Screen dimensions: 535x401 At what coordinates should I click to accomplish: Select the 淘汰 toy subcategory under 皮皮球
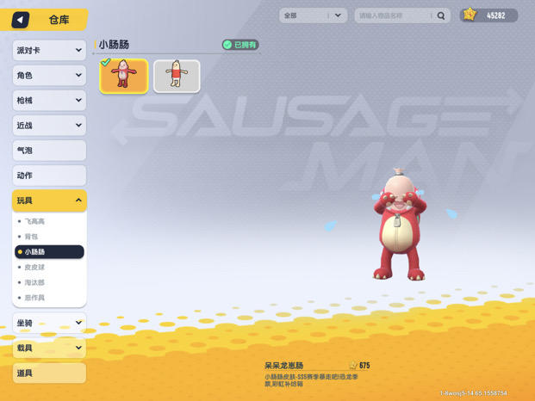pyautogui.click(x=34, y=282)
